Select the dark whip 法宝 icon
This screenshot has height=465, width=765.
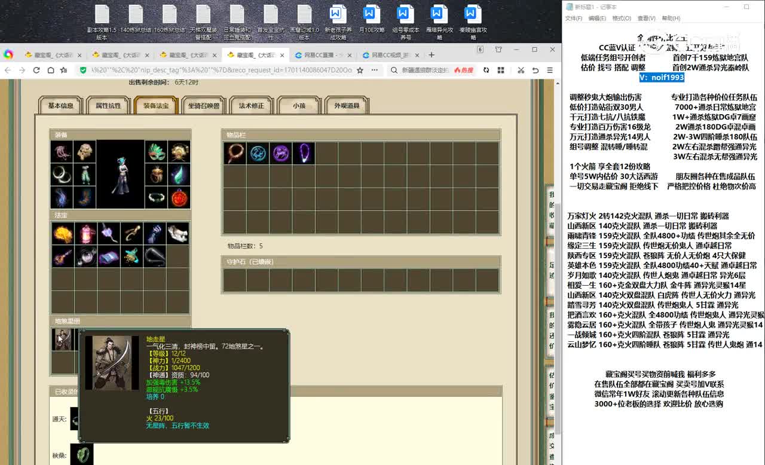[x=154, y=256]
